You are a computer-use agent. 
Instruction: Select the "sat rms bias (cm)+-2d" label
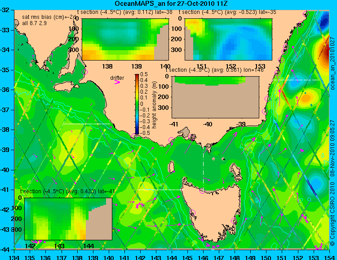(x=49, y=17)
